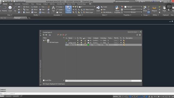174x98 pixels.
Task: Click the Move tool in Modify
Action: pos(26,7)
